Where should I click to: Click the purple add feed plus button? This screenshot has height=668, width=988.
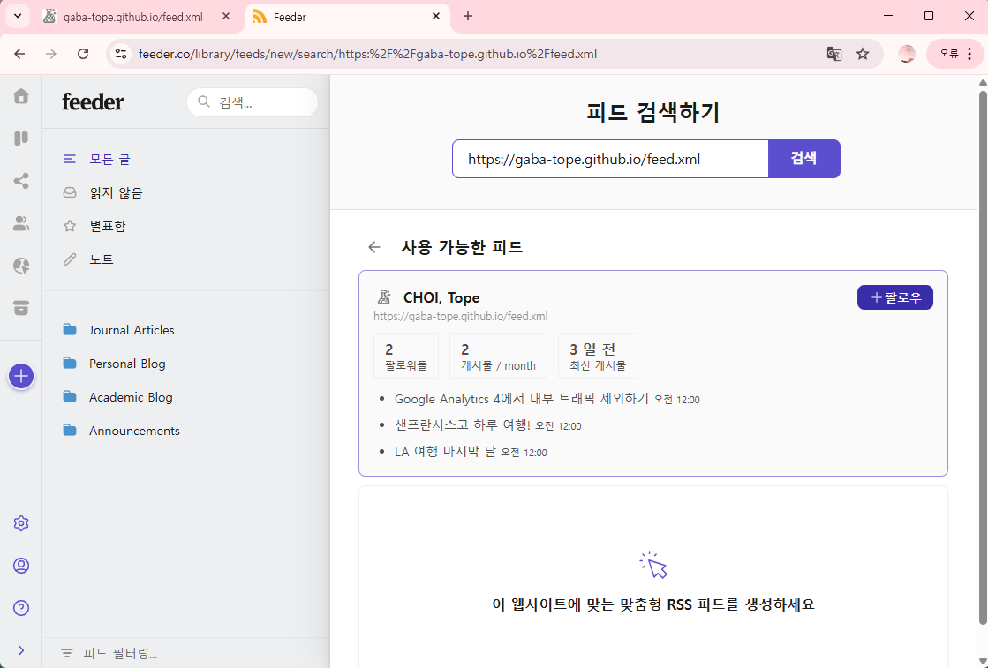(21, 377)
